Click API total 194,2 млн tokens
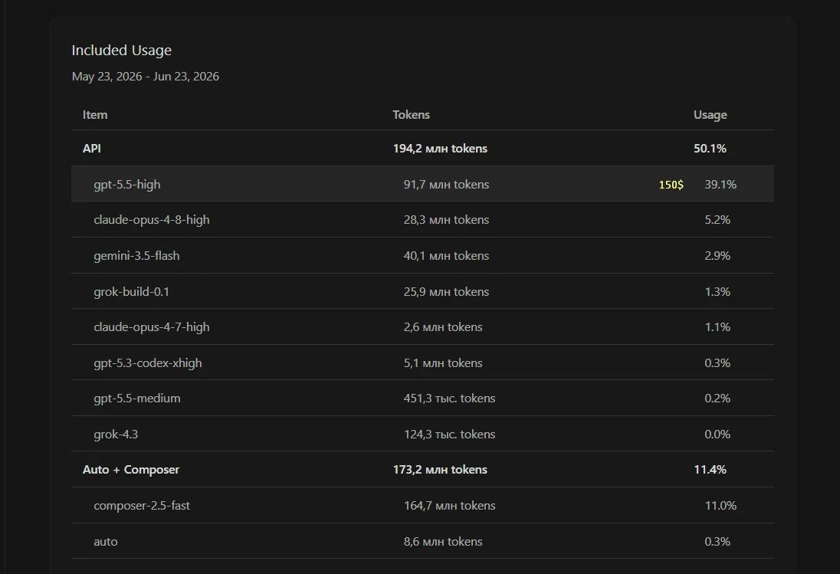 tap(440, 149)
